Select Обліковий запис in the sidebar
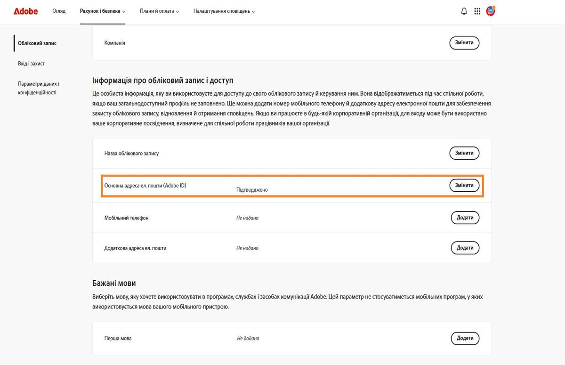The image size is (565, 365). coord(36,43)
